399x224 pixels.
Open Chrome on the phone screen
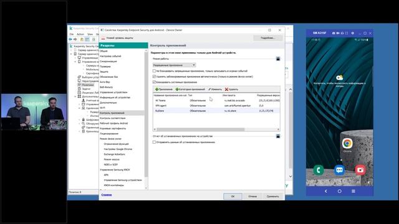[x=347, y=144]
